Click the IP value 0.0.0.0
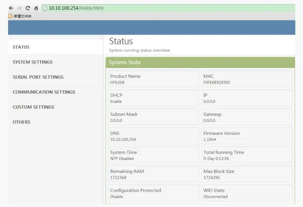 209,102
